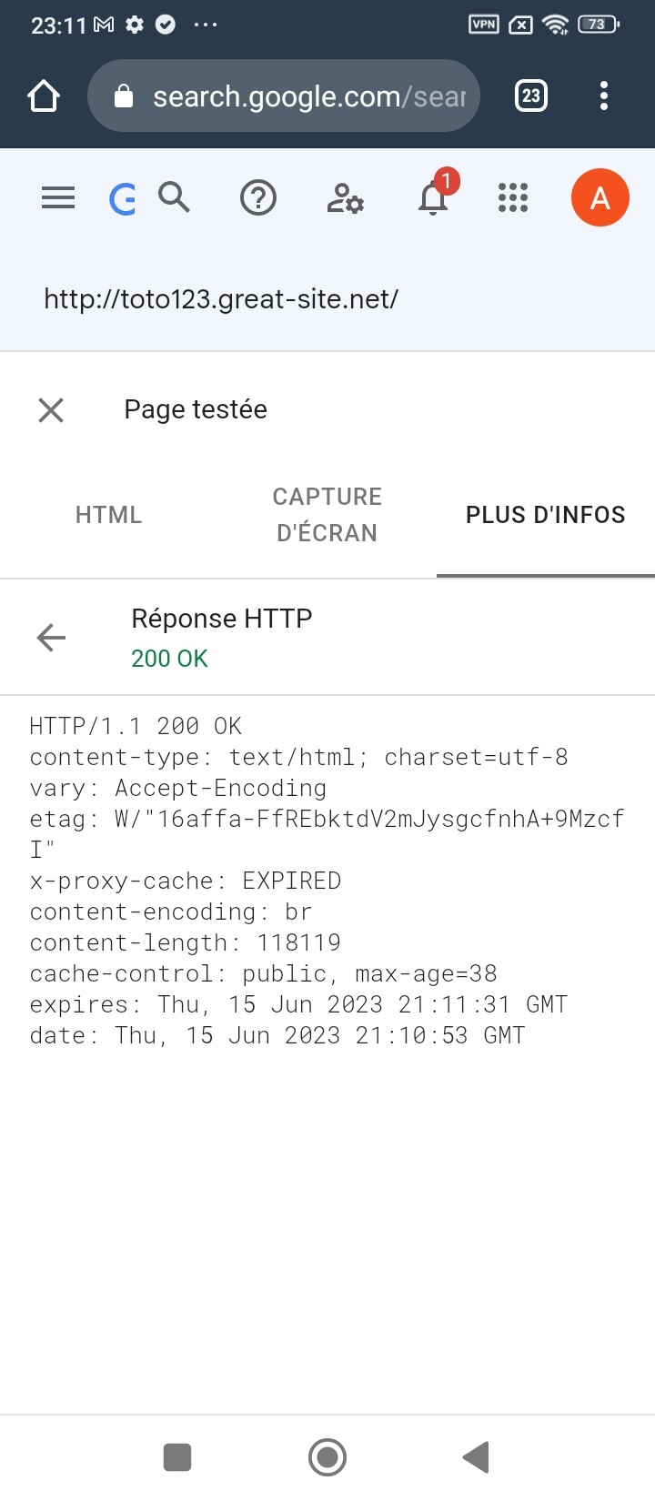
Task: Open the orange account avatar "A"
Action: [x=600, y=197]
